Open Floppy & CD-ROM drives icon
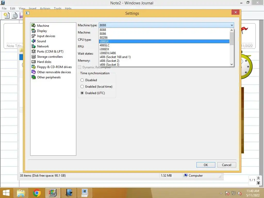Image resolution: width=264 pixels, height=198 pixels. point(34,67)
